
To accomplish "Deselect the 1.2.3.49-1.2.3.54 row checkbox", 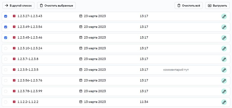I will [6, 27].
